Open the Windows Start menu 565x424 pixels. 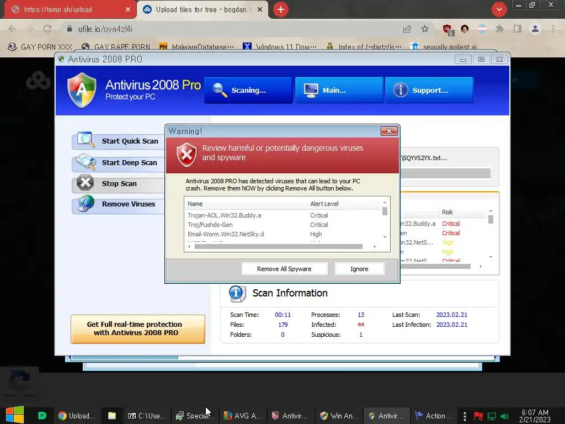point(15,415)
